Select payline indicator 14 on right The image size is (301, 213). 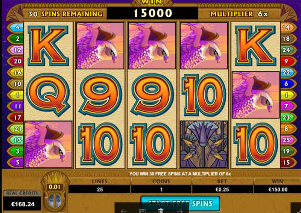[x=288, y=27]
